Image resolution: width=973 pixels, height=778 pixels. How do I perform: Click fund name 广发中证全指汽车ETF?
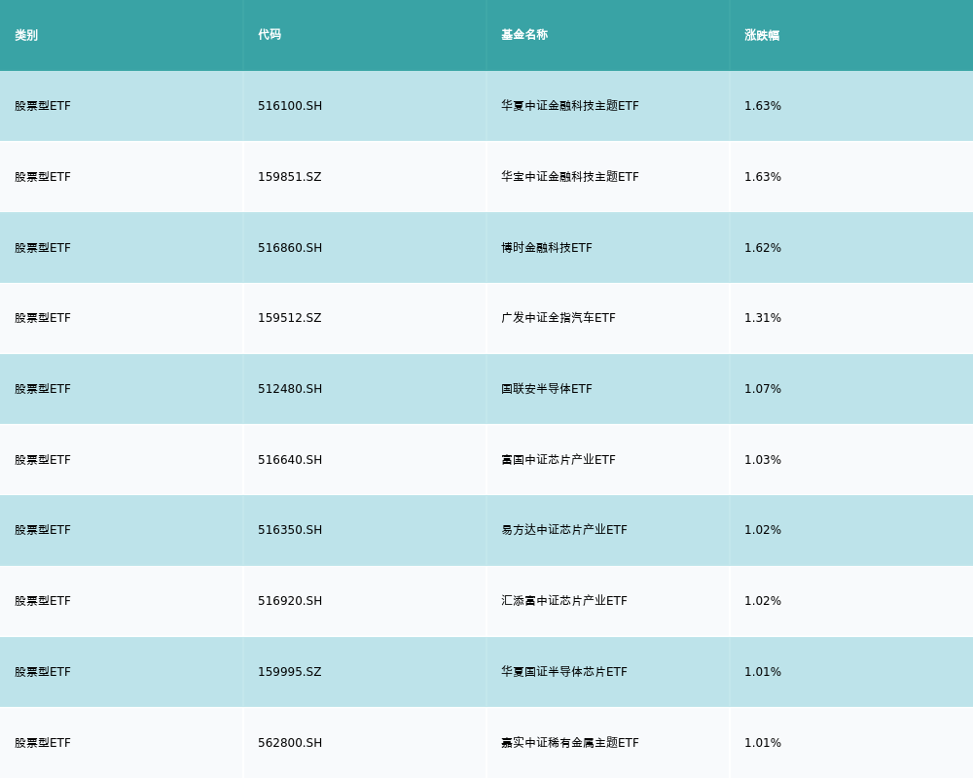pyautogui.click(x=559, y=318)
